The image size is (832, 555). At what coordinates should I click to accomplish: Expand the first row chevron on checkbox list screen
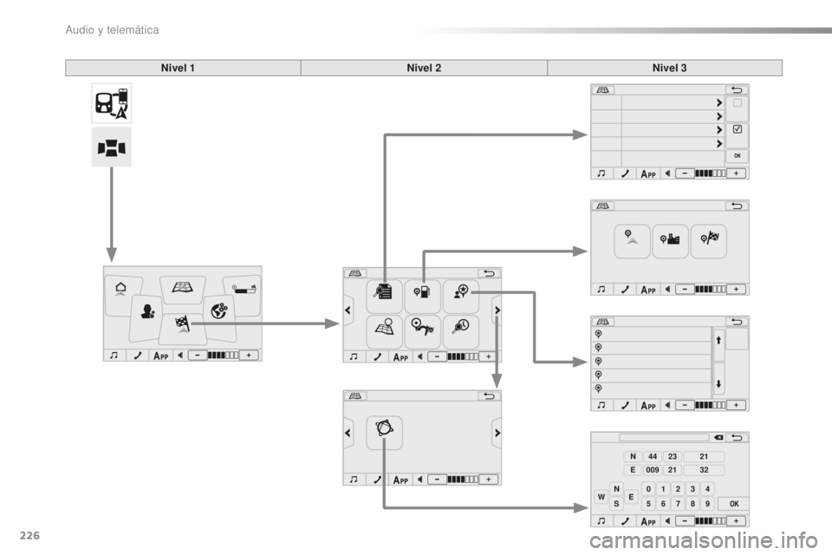pos(719,102)
